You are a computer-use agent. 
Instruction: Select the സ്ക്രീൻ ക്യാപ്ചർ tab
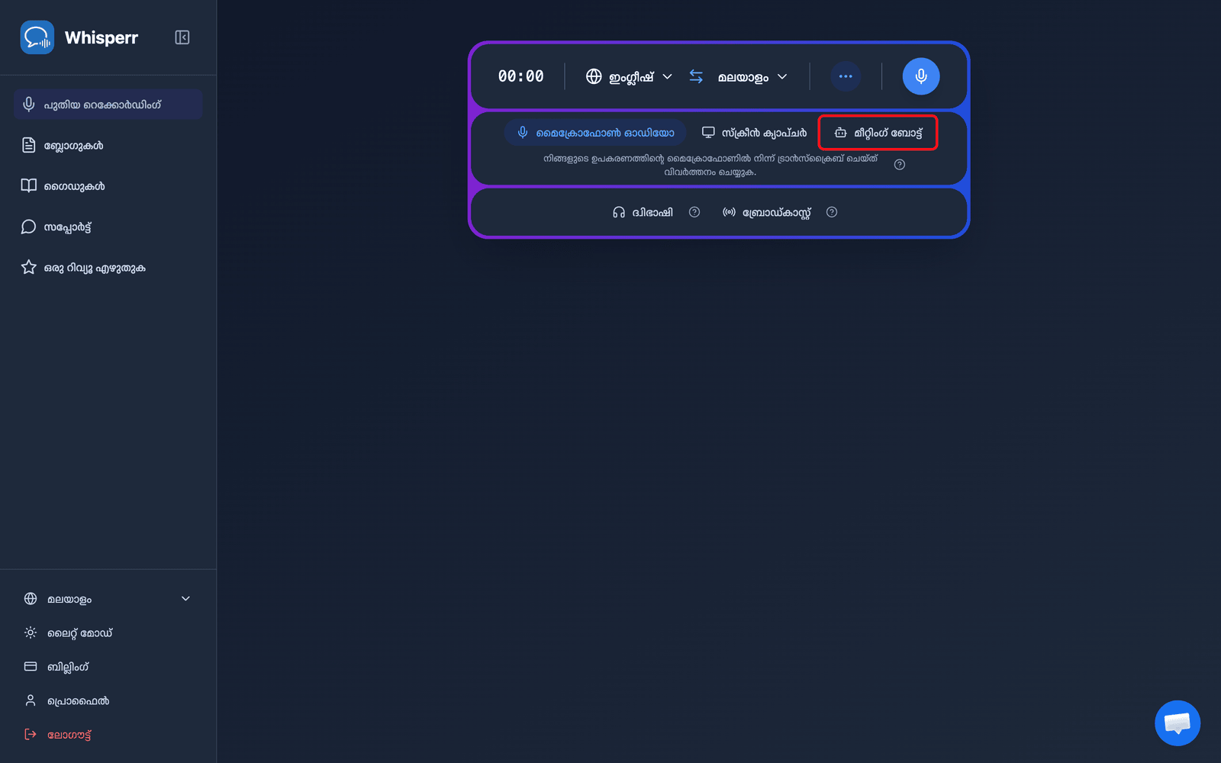pos(754,133)
